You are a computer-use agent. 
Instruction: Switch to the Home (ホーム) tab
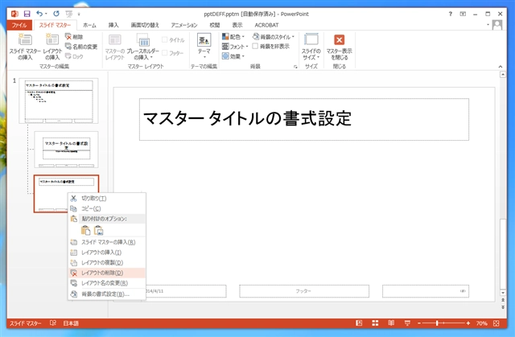pos(89,25)
